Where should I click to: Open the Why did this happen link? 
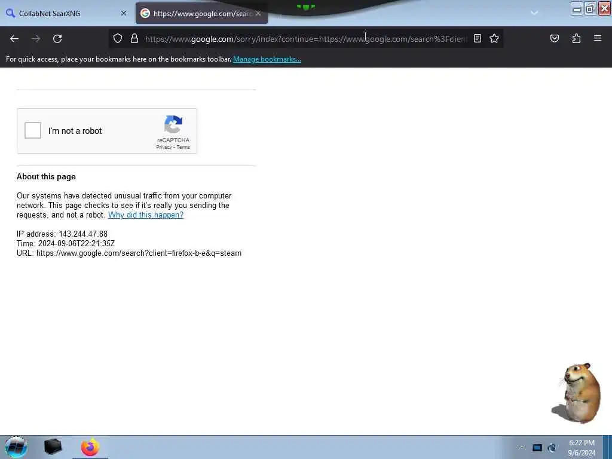[x=146, y=215]
